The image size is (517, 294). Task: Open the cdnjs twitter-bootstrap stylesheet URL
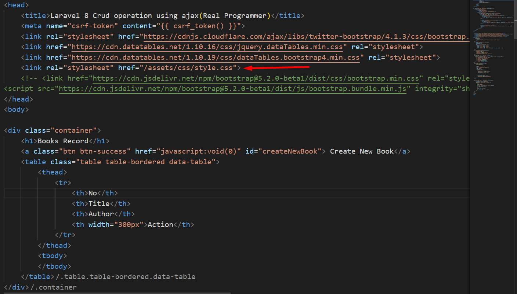[307, 37]
